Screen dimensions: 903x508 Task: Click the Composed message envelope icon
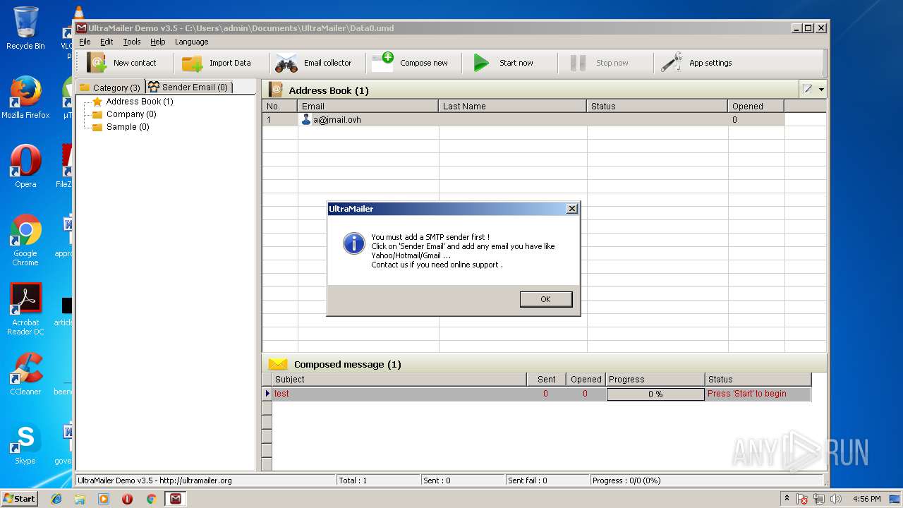[x=278, y=364]
